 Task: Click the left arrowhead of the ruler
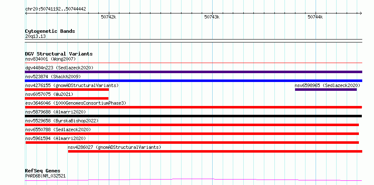coord(26,13)
